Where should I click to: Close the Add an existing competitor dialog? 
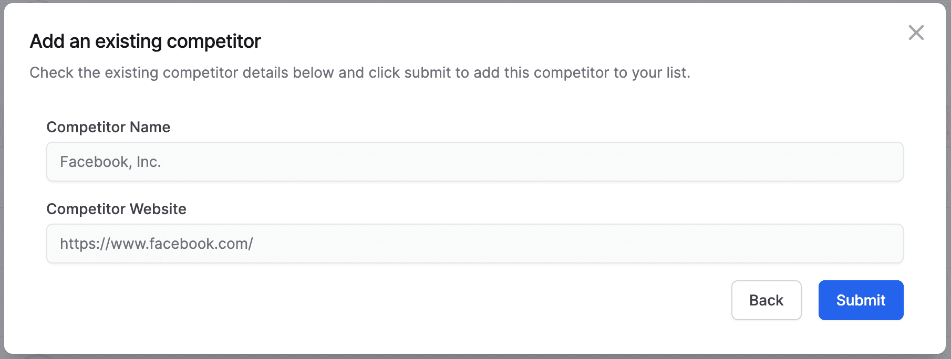(916, 33)
